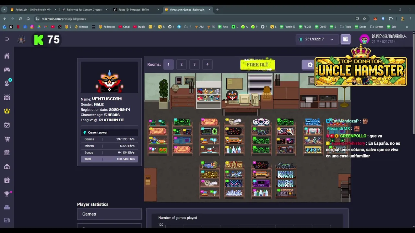Screen dimensions: 415x233
Task: Select room 1 tab
Action: coord(168,64)
